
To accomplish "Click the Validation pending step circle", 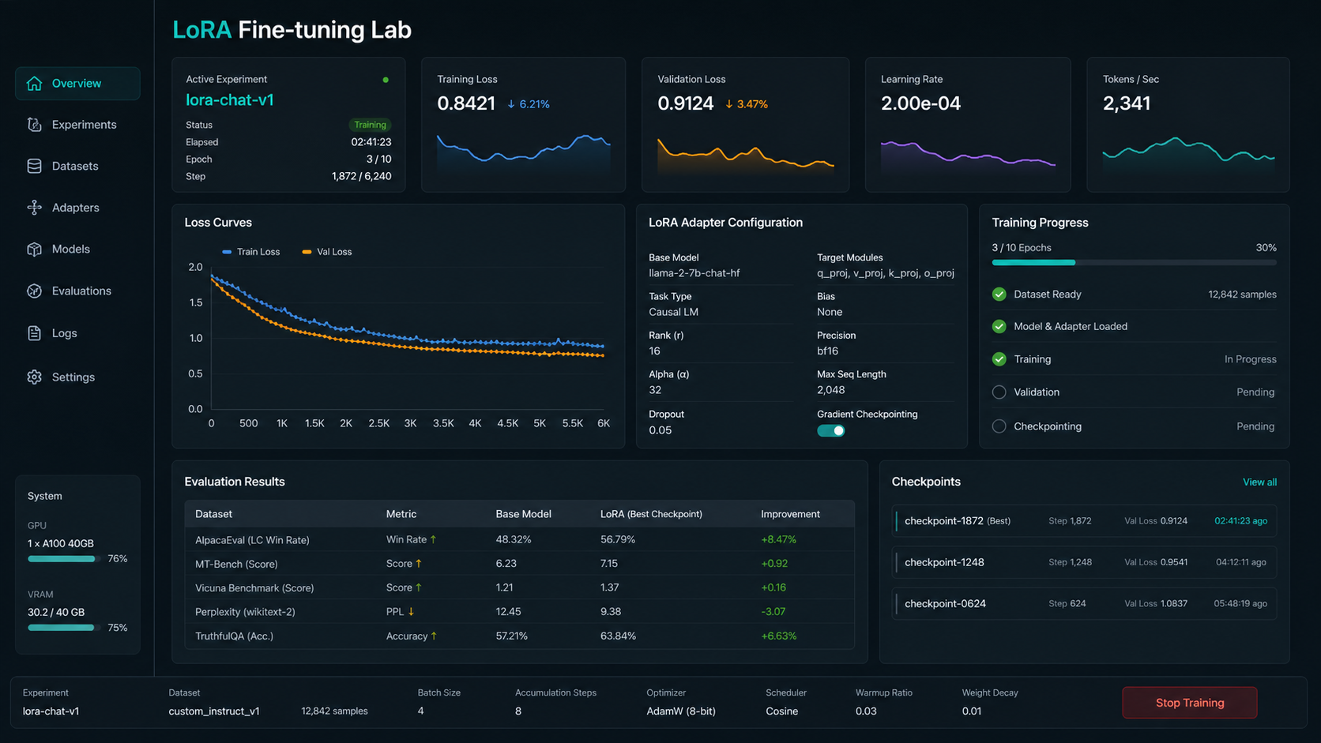I will coord(999,392).
